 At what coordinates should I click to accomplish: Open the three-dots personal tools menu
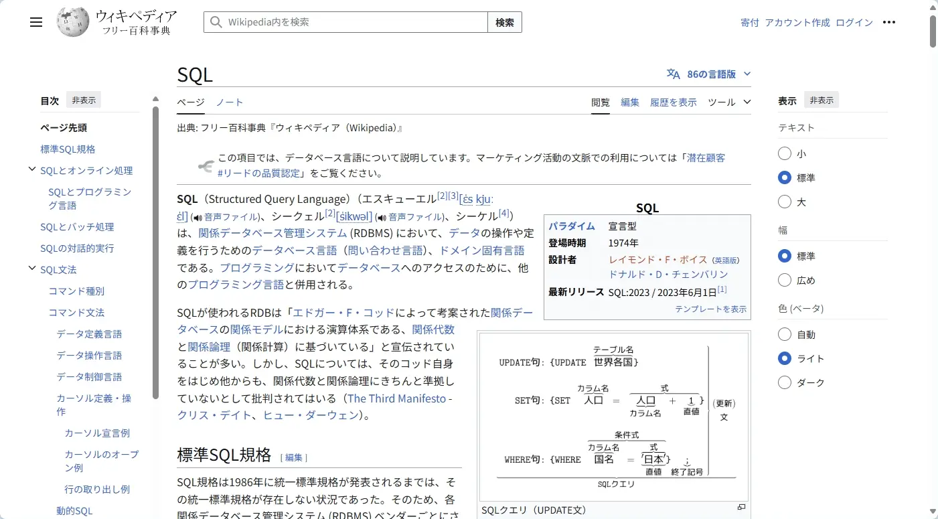pos(889,22)
